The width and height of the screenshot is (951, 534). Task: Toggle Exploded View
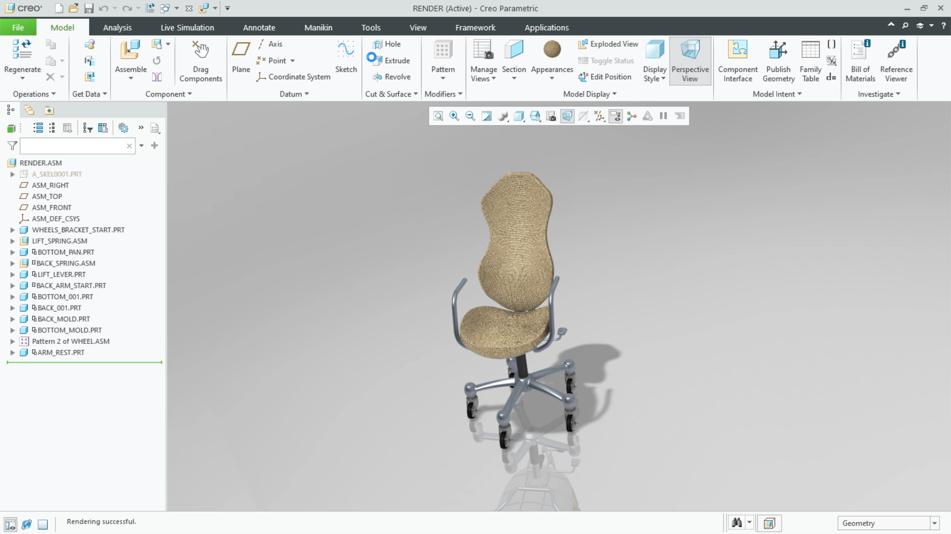pos(608,44)
